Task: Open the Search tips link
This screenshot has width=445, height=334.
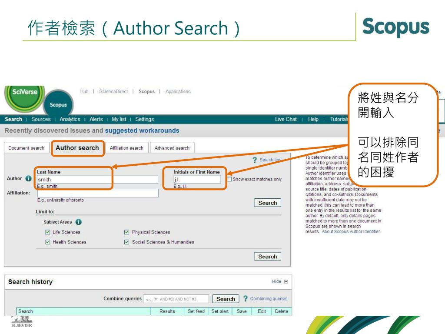Action: tap(270, 160)
